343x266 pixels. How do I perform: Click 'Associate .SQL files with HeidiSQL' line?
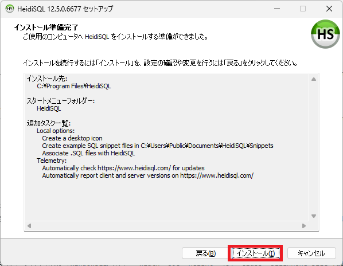tap(88, 153)
